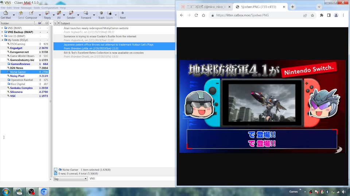Open Chrome tab search chevron
Screen dimensions: 350x196
point(319,7)
